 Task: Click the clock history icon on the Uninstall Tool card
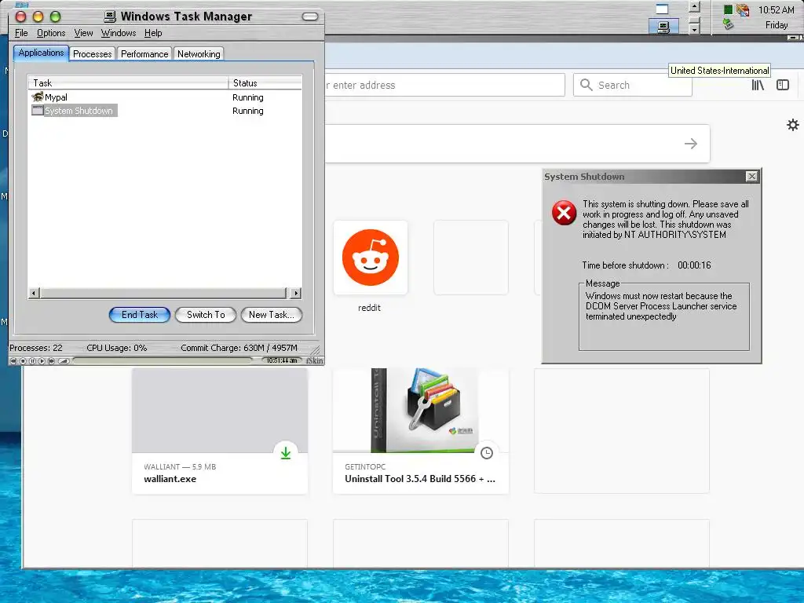tap(487, 453)
